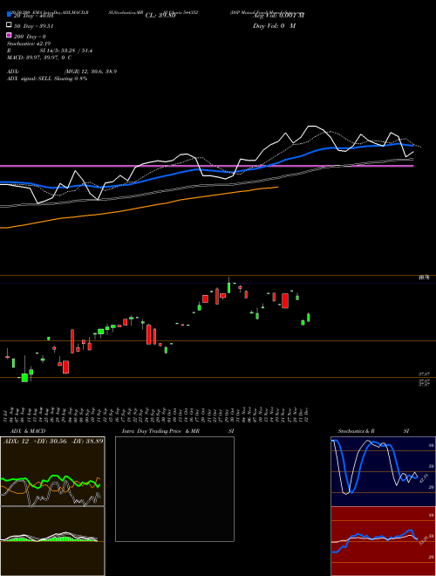The width and height of the screenshot is (436, 576).
Task: Click the 'Stochastics & R' panel title
Action: tap(356, 431)
